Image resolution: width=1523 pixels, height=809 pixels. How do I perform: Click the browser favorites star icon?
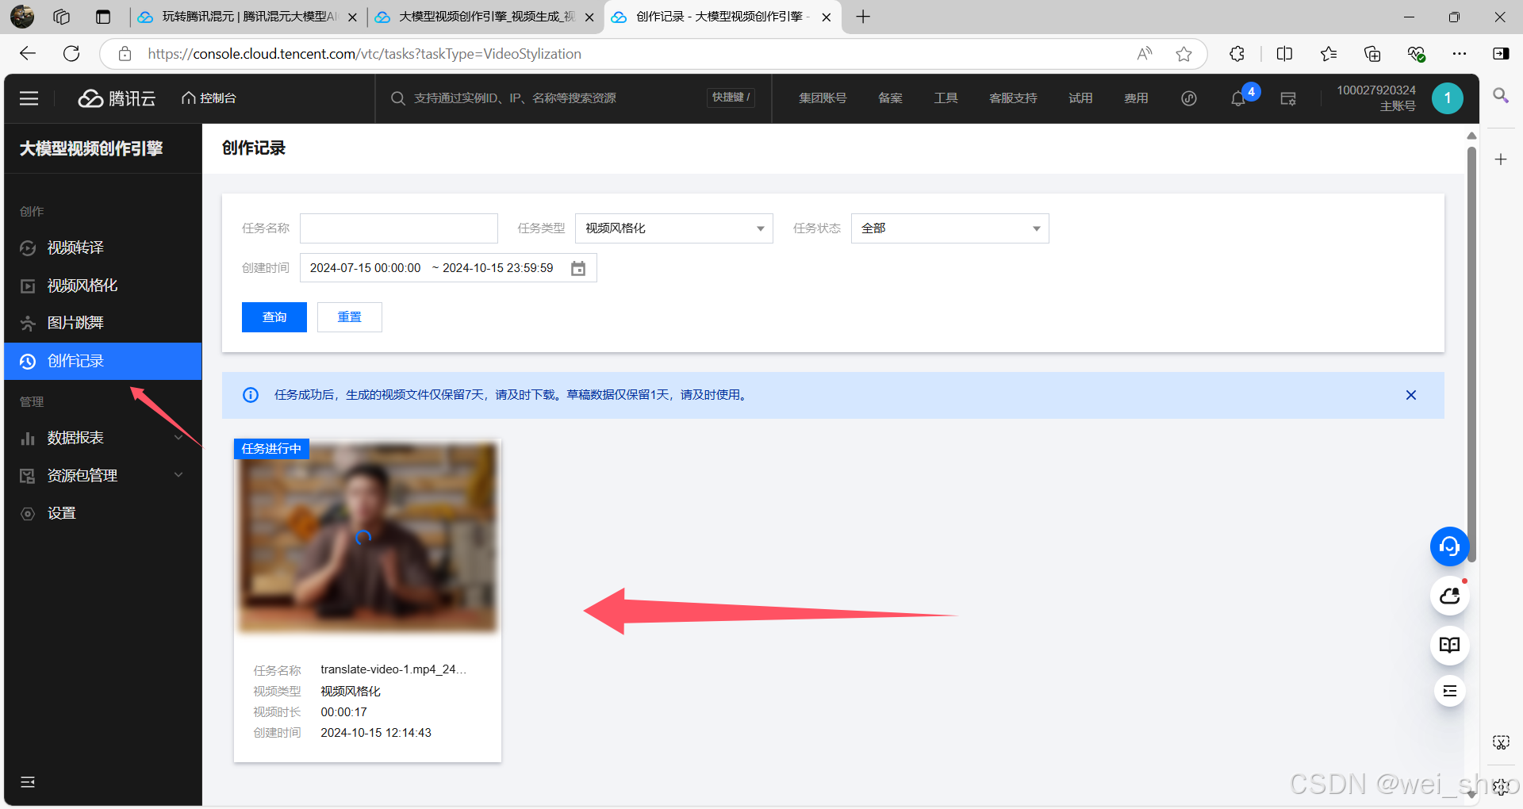pyautogui.click(x=1183, y=54)
